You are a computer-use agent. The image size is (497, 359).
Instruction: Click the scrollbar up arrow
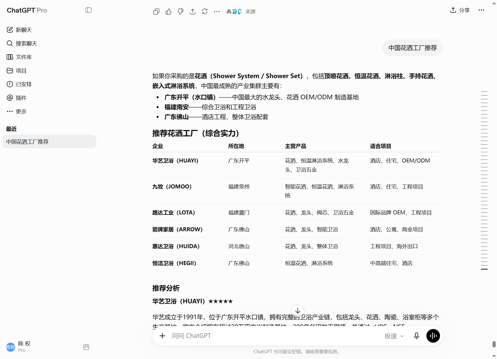(x=494, y=3)
